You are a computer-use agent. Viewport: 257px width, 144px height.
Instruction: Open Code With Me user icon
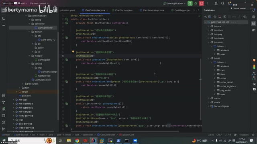click(216, 3)
